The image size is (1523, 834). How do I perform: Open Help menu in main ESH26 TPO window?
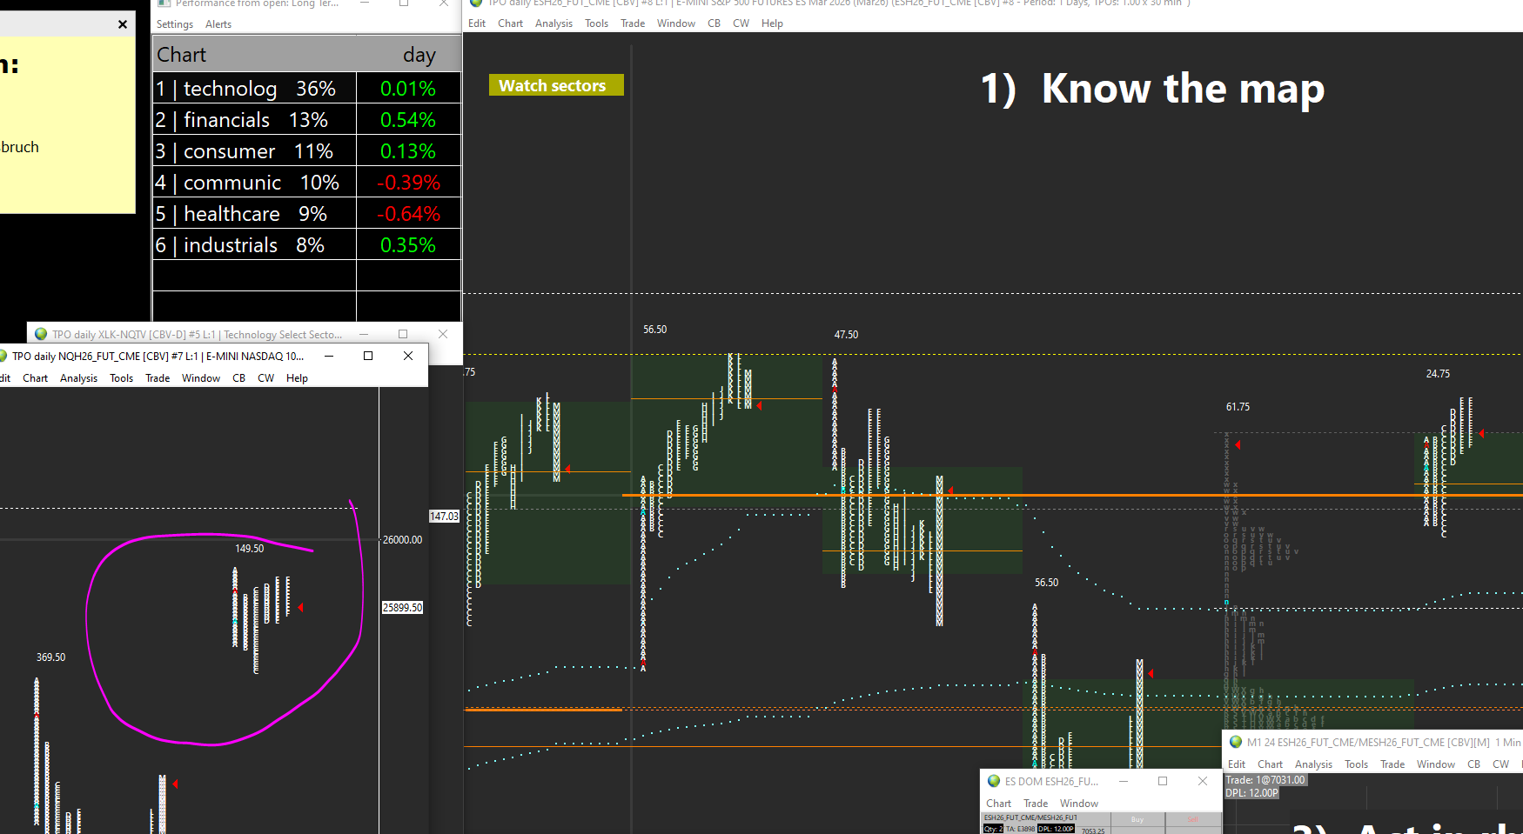point(773,23)
